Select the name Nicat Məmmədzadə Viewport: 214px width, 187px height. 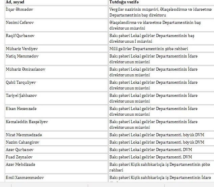pos(24,135)
